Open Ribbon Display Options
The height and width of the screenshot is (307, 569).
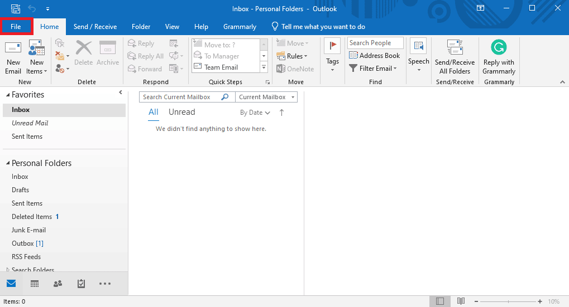coord(480,8)
